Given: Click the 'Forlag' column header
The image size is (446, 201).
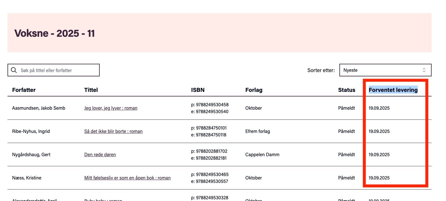Looking at the screenshot, I should pos(254,90).
